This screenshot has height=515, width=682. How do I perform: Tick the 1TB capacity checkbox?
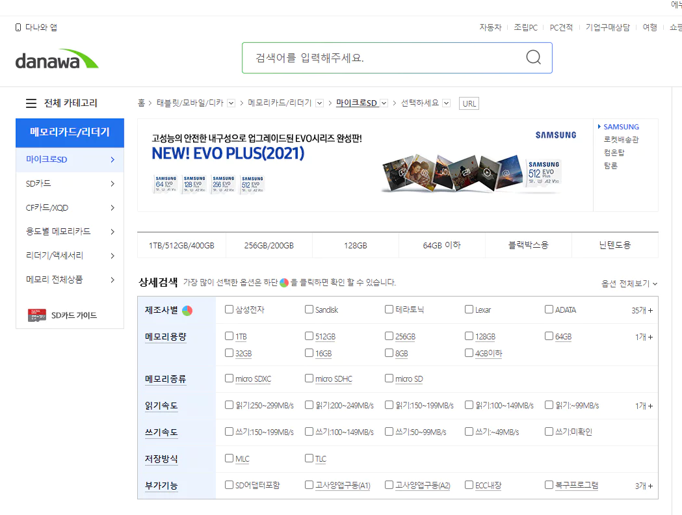[x=230, y=336]
